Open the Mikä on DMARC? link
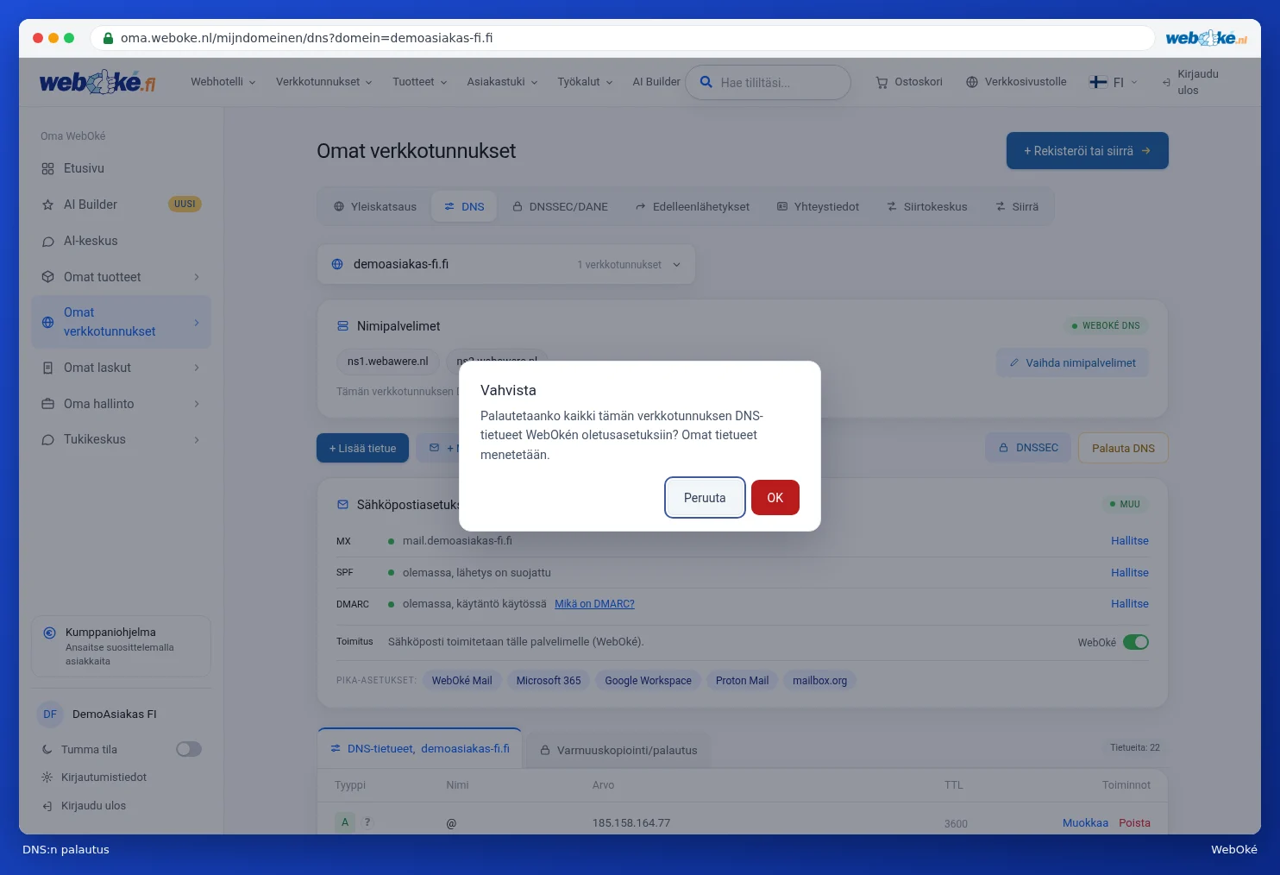This screenshot has width=1280, height=875. click(x=594, y=604)
